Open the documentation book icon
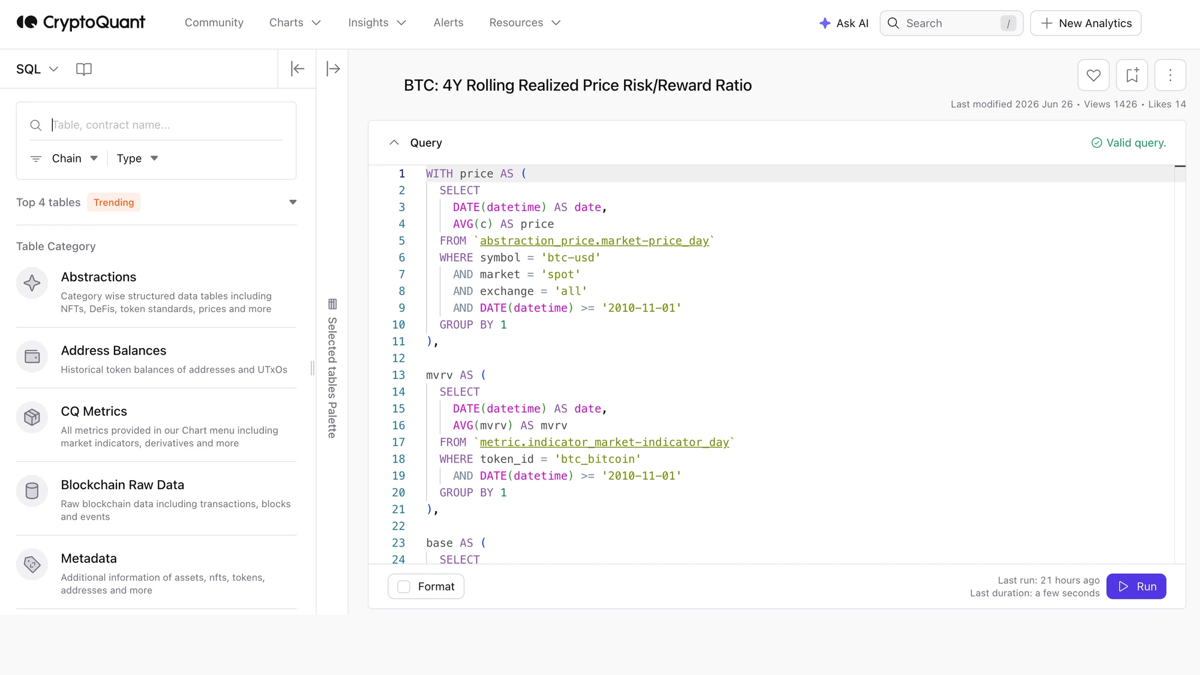The width and height of the screenshot is (1200, 675). 84,69
